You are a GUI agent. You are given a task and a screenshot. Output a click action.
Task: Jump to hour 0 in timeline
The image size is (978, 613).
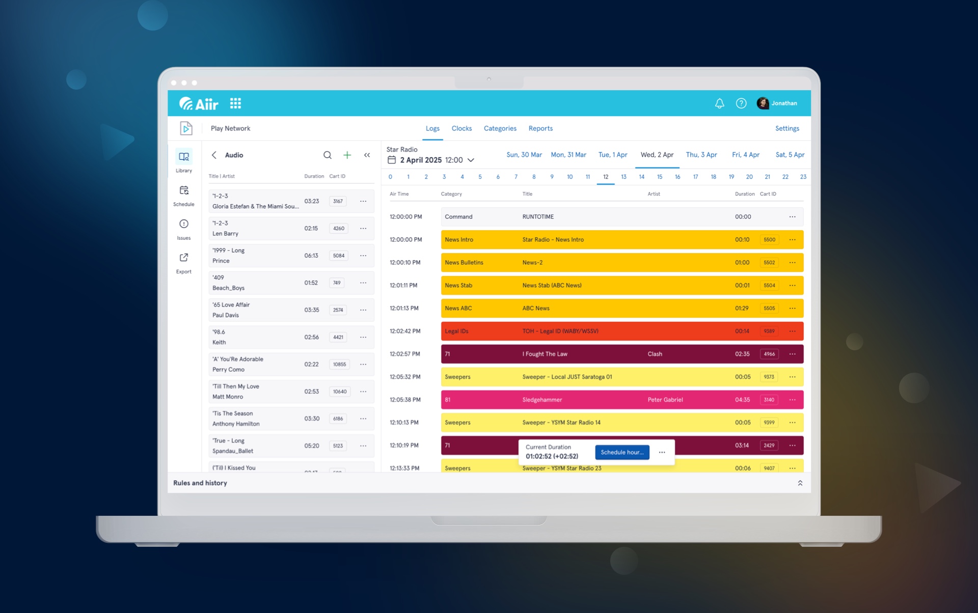click(390, 177)
